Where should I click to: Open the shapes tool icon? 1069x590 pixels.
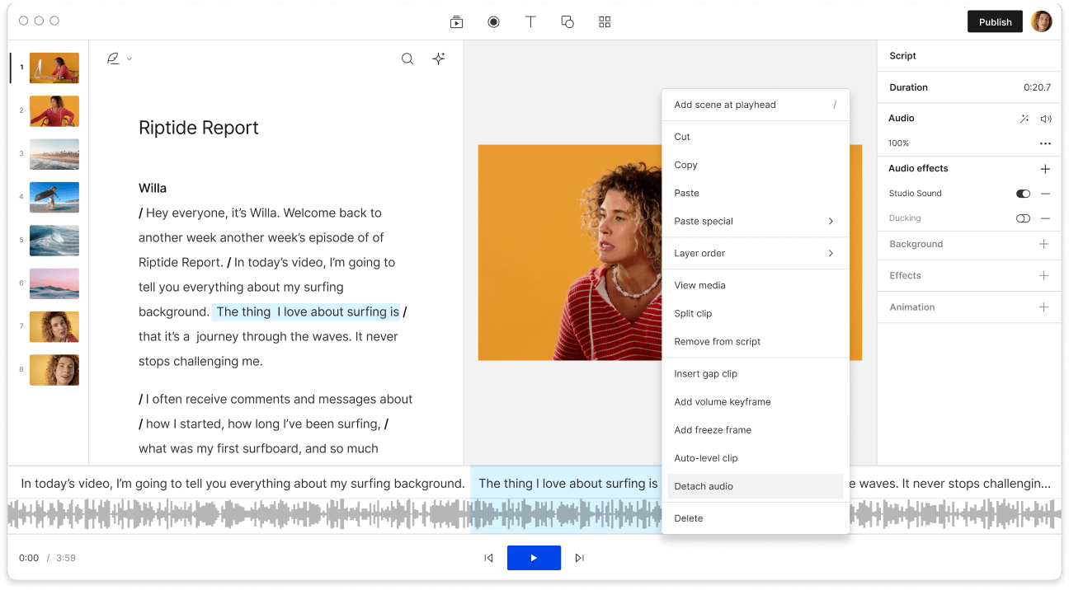click(x=567, y=22)
